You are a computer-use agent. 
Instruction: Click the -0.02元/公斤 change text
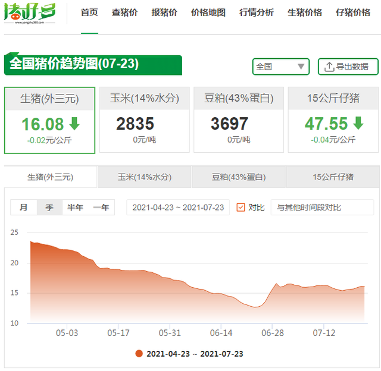pyautogui.click(x=49, y=140)
